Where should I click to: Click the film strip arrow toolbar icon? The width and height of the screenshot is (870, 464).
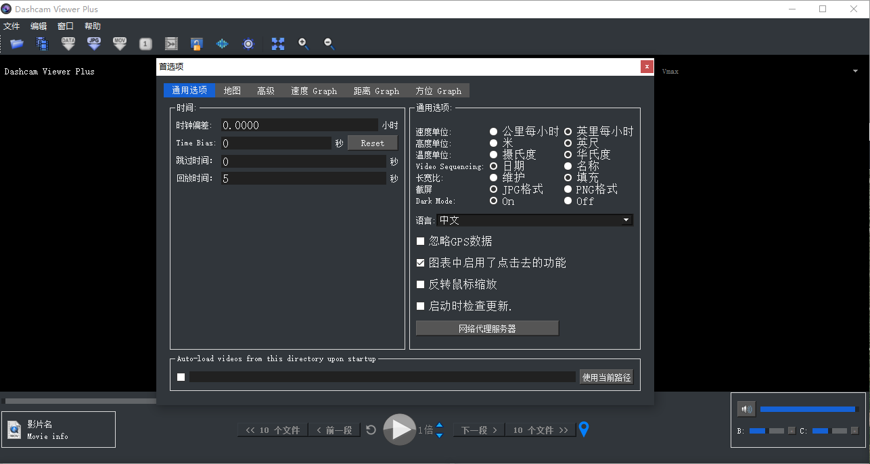coord(171,44)
